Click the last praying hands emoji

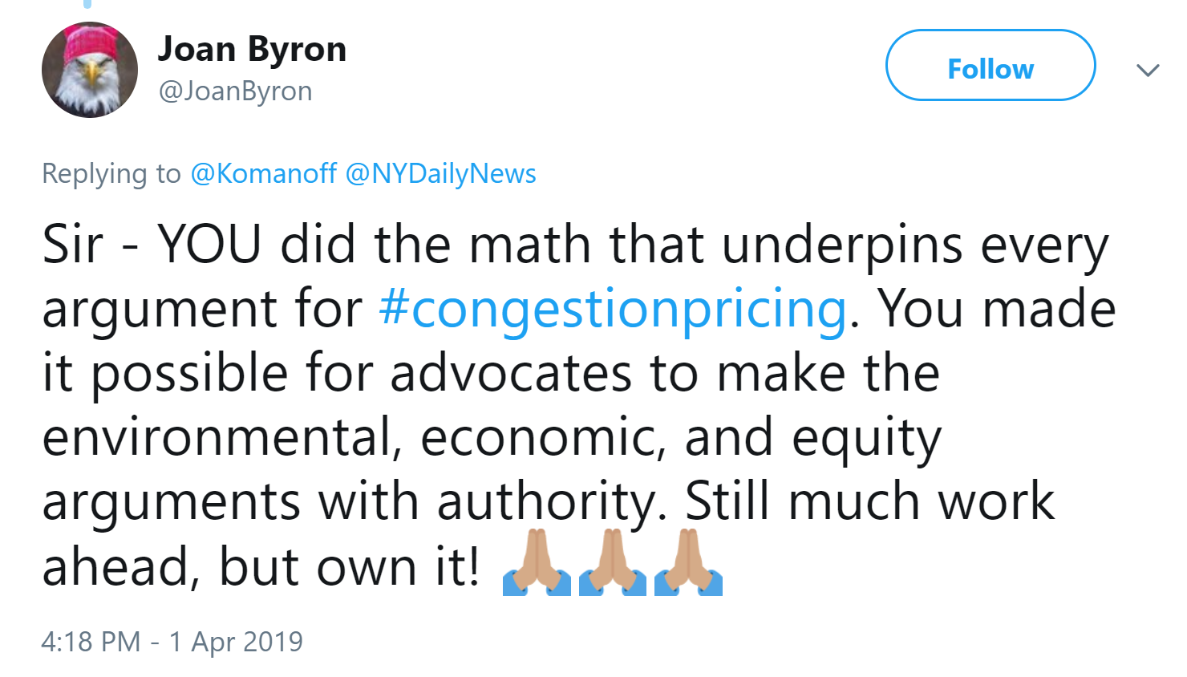coord(688,562)
